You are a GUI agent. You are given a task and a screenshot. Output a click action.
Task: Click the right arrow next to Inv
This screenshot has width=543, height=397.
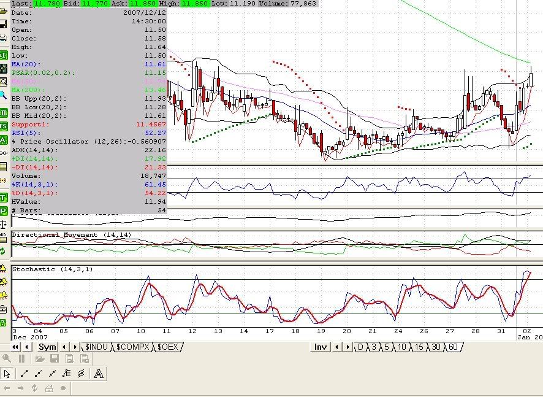(x=346, y=347)
